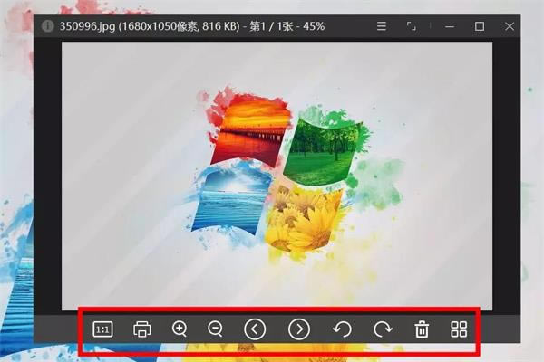Open the thumbnail grid view
The image size is (544, 362).
coord(459,329)
